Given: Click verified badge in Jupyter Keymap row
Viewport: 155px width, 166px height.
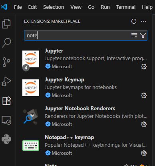Looking at the screenshot, I should click(x=48, y=95).
